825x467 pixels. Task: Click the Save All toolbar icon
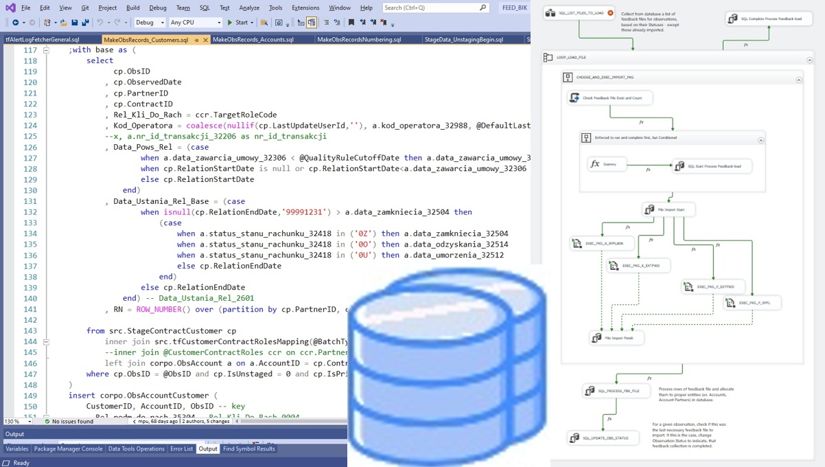tap(84, 23)
